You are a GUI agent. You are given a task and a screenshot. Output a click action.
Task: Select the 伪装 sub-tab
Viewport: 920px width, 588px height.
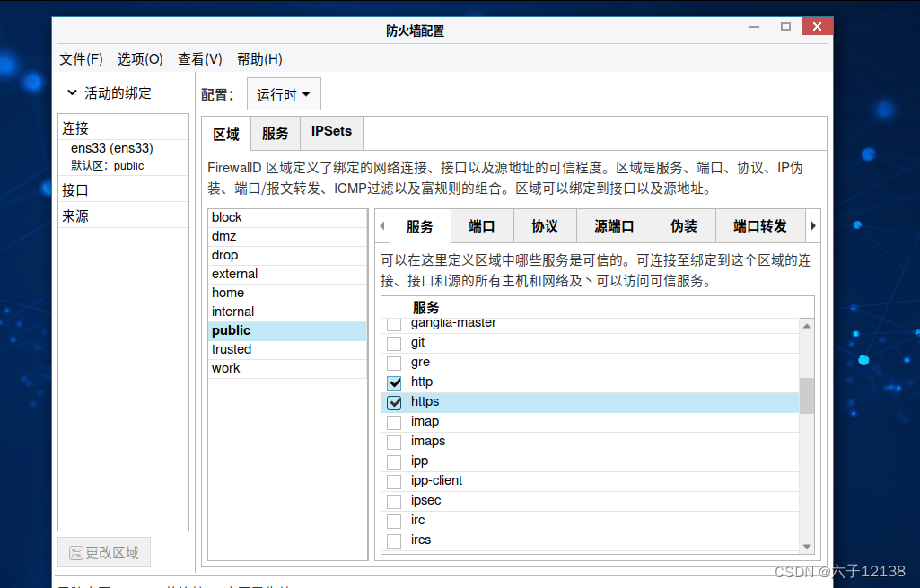[x=684, y=226]
